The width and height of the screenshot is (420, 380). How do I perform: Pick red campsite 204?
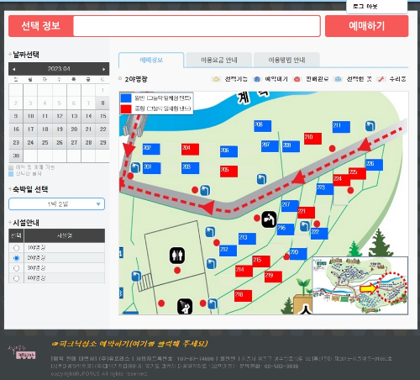pos(190,149)
